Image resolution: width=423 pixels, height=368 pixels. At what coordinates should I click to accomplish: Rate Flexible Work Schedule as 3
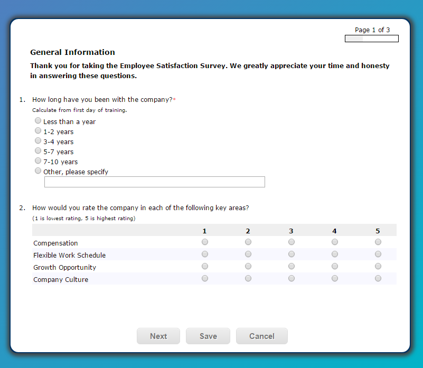point(291,254)
